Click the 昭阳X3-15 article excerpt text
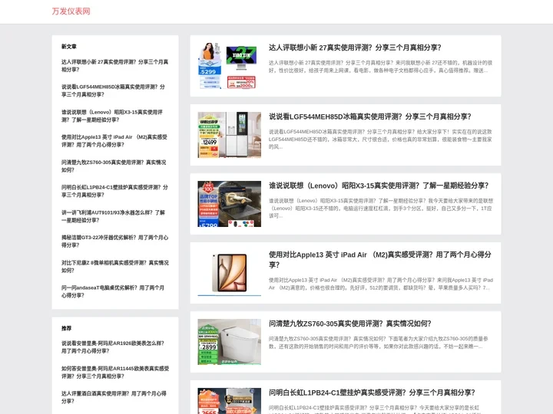Screen dimensions: 553x414 [381, 208]
